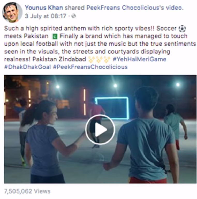This screenshot has height=199, width=197.
Task: Click the last sparkle emoji before the hashtag
Action: (107, 60)
